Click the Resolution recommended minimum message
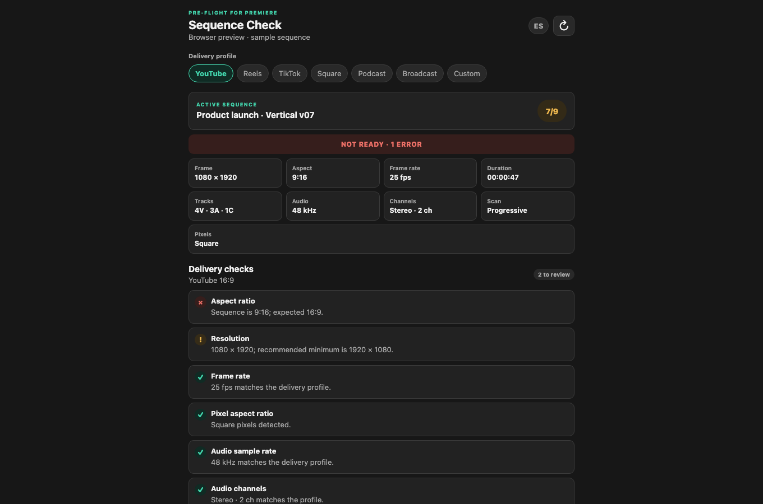763x504 pixels. [x=302, y=349]
